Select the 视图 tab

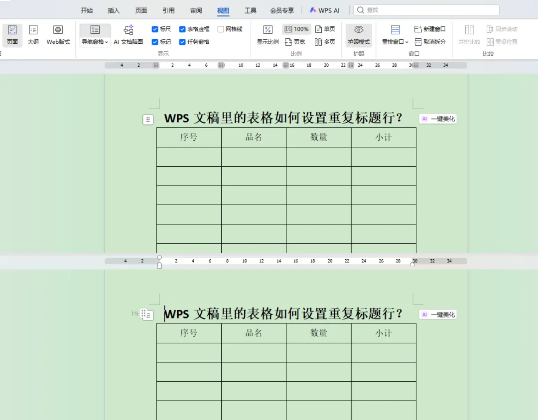click(223, 10)
